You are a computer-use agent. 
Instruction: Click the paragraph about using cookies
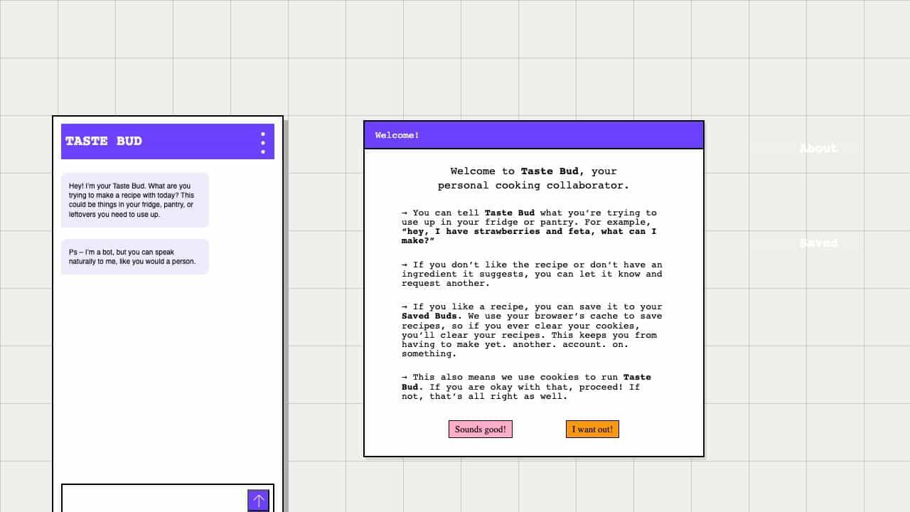pyautogui.click(x=526, y=387)
